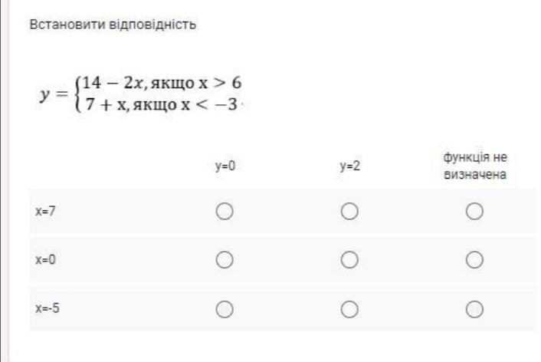Mark x=7 as функція не визначена

tap(474, 211)
